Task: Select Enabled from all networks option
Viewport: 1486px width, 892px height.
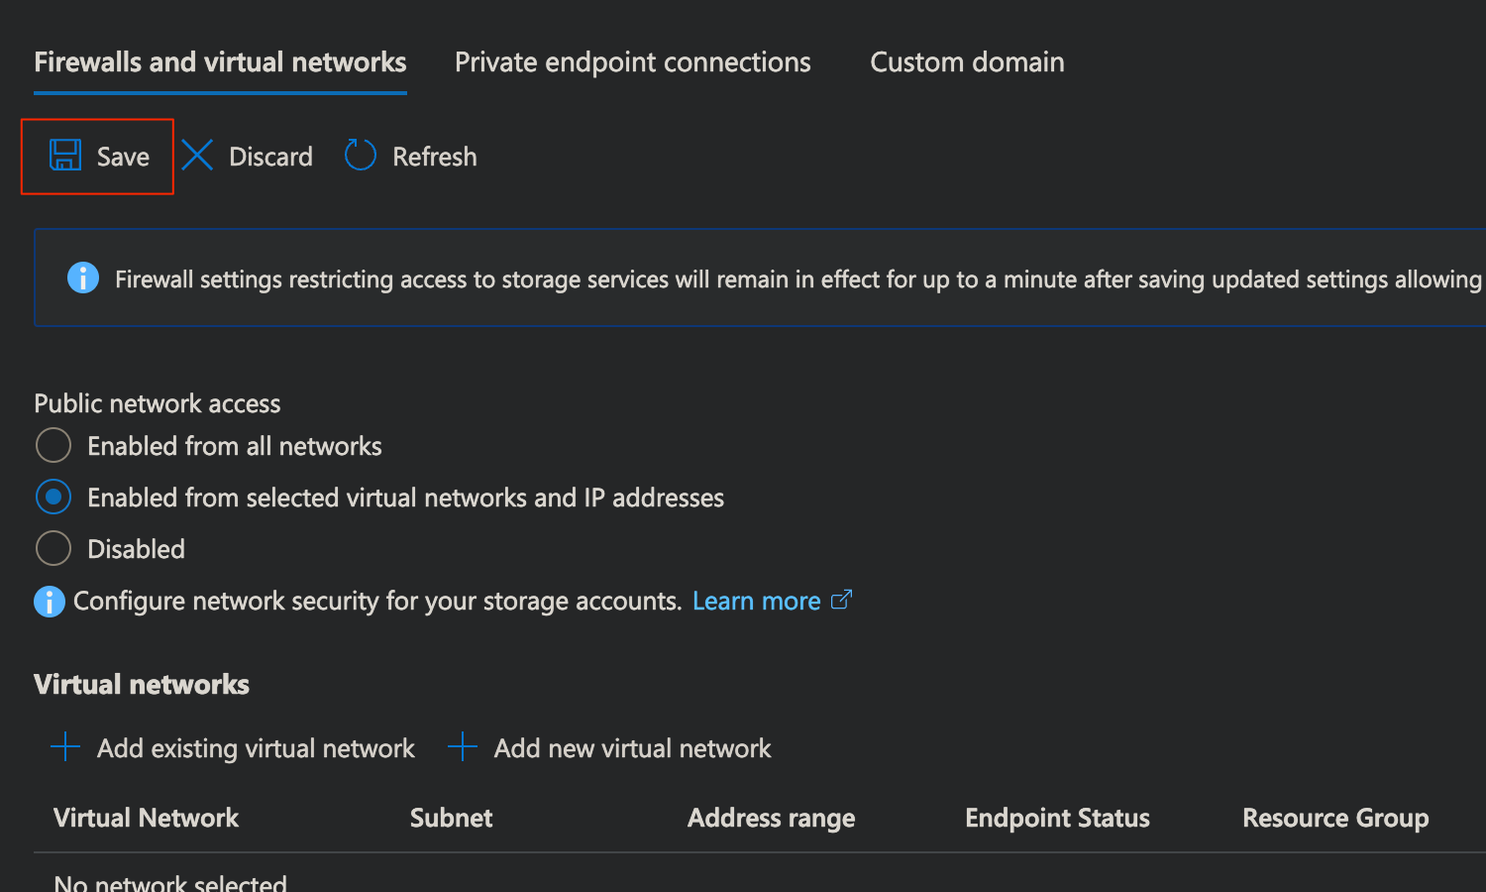Action: (53, 446)
